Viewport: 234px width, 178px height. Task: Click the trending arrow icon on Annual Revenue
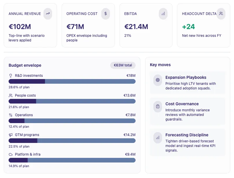tap(48, 14)
